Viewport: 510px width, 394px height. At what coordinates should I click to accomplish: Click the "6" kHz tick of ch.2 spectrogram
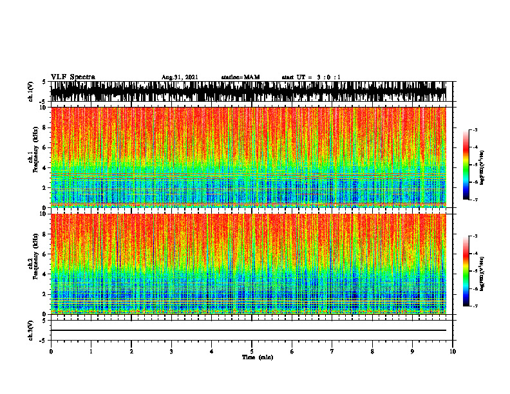45,254
